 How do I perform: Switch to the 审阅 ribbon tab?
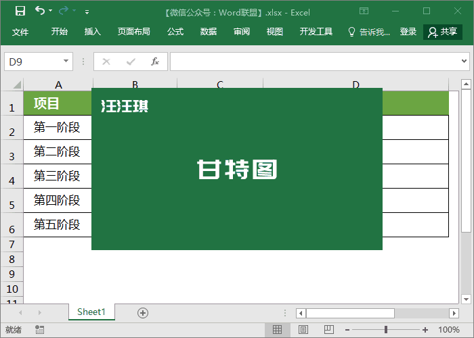(242, 32)
